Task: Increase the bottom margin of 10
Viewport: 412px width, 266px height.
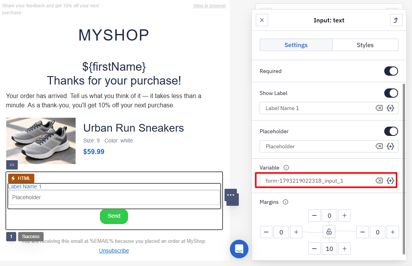Action: [x=344, y=249]
